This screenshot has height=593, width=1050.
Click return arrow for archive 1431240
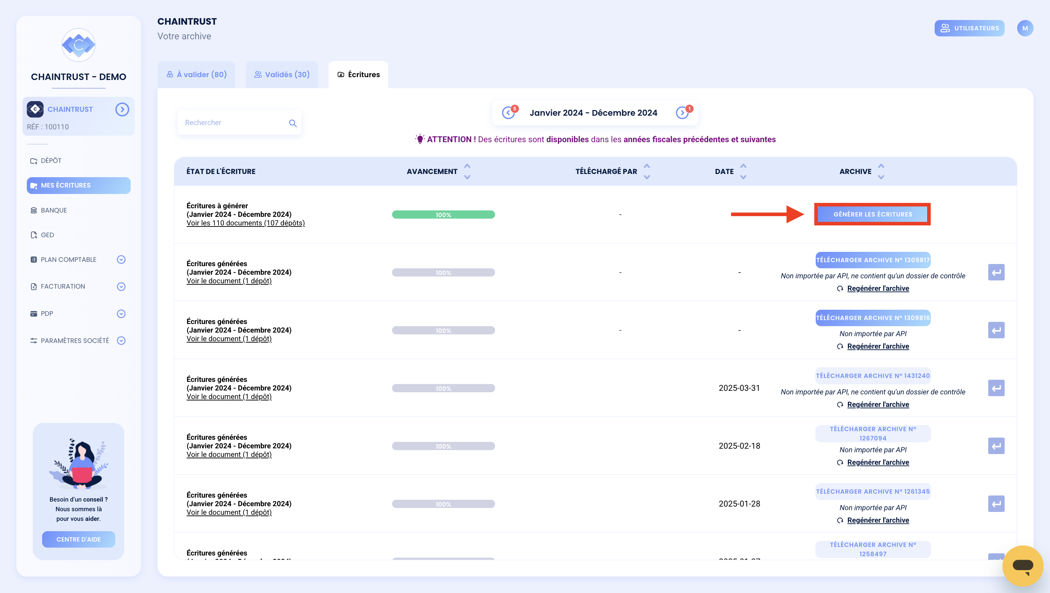(x=996, y=388)
